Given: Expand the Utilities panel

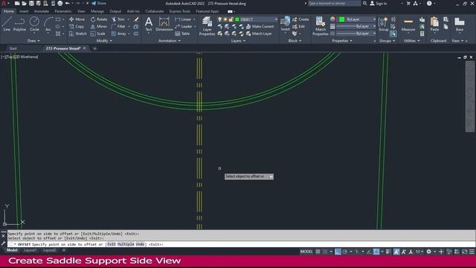Looking at the screenshot, I should tap(411, 41).
